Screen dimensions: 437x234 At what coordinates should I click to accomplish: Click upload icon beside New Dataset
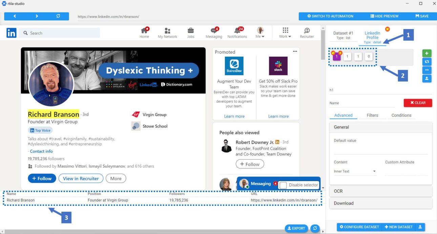(420, 227)
